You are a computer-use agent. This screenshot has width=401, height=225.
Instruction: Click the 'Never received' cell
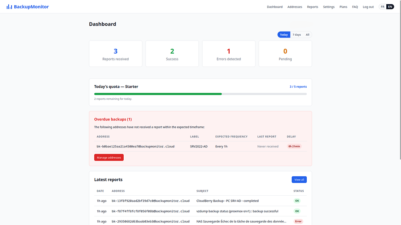(x=268, y=146)
